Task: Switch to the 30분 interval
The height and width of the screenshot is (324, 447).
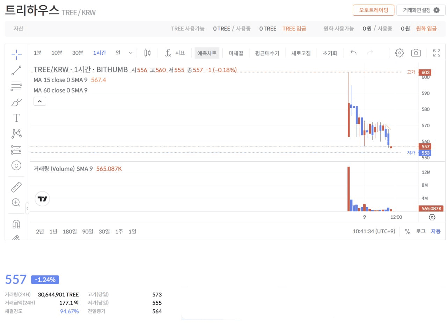Action: tap(78, 53)
